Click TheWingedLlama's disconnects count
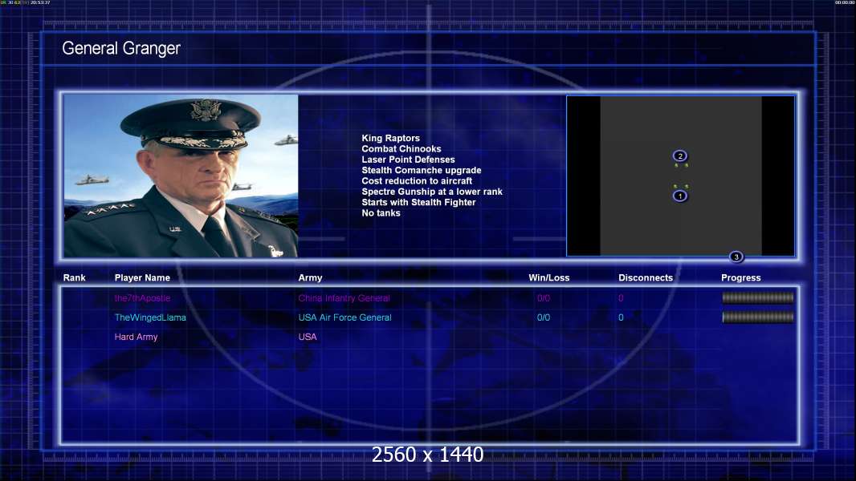 (x=621, y=317)
